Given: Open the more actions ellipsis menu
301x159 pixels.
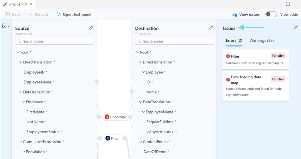Looking at the screenshot, I should coord(295,4).
